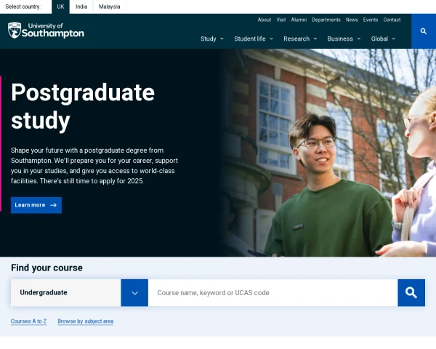This screenshot has height=349, width=436.
Task: Click the arrow icon on Learn more
Action: pos(53,205)
